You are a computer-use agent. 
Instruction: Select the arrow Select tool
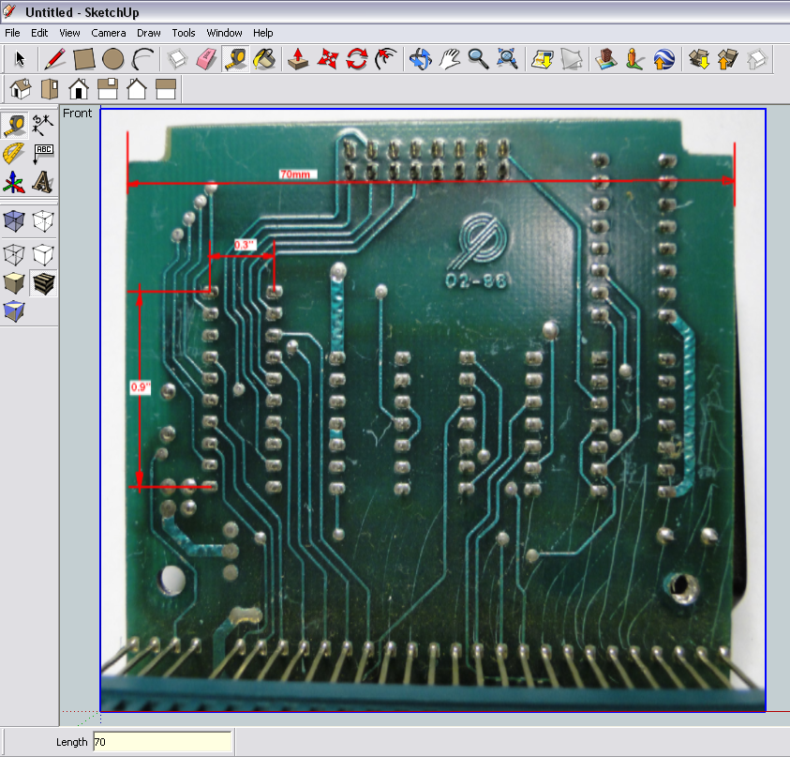(x=20, y=59)
